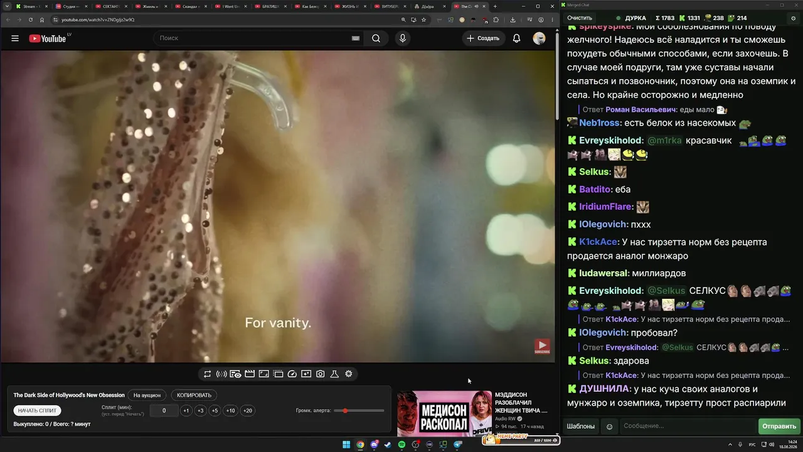Open Steam from the taskbar
This screenshot has height=452, width=803.
pos(388,444)
